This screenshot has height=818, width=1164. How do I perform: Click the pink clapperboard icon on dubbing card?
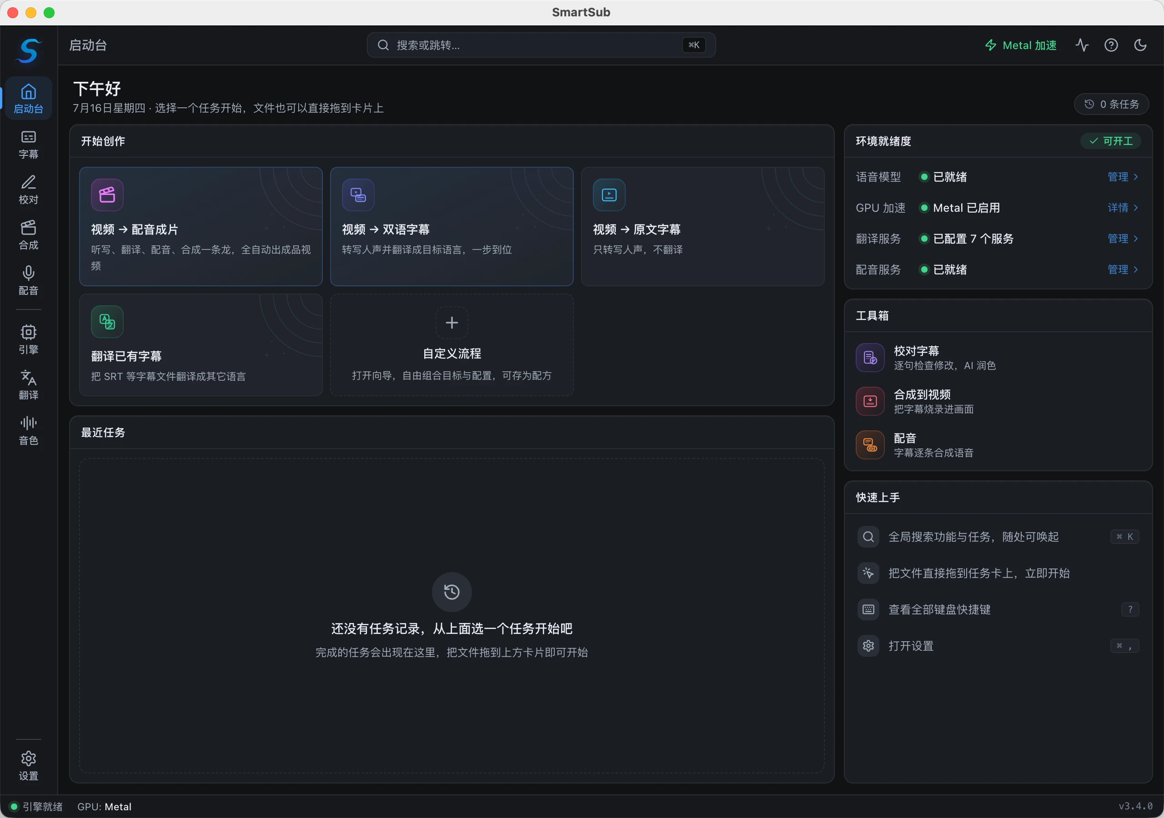pos(107,195)
